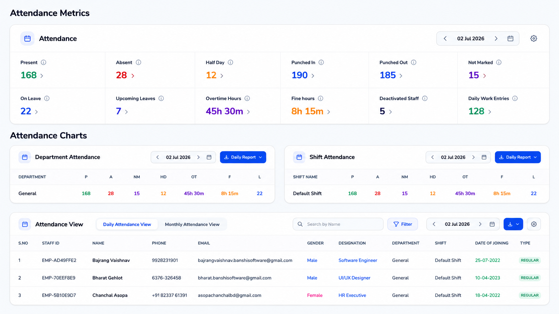This screenshot has height=314, width=559.
Task: Click the Filter button
Action: pyautogui.click(x=403, y=224)
